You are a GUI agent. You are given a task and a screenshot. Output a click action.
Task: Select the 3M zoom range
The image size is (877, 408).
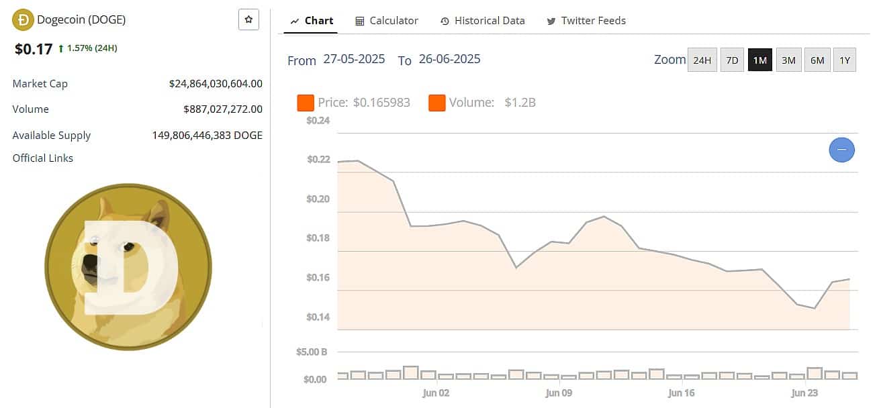pos(788,60)
